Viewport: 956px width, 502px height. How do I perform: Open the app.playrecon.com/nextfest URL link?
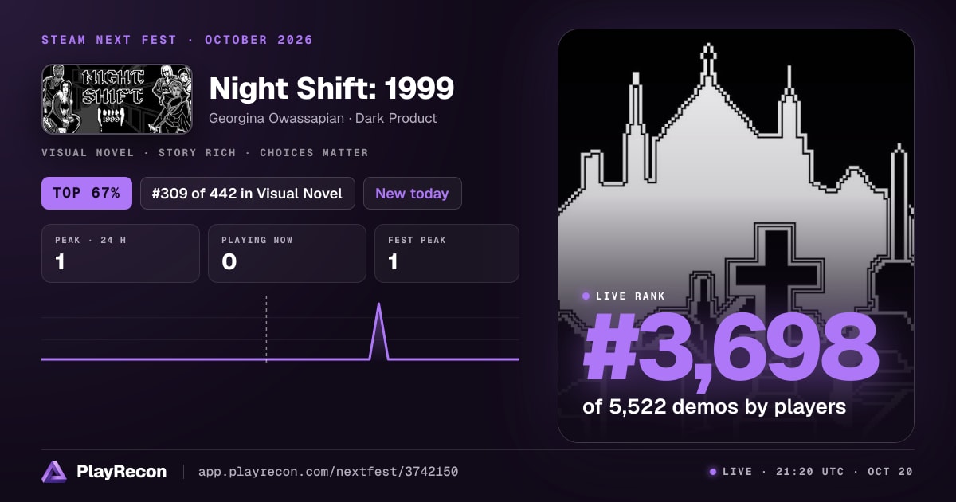click(328, 472)
